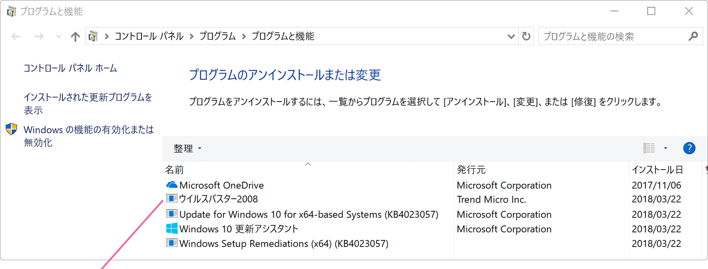Click the search magnifier icon

[693, 36]
